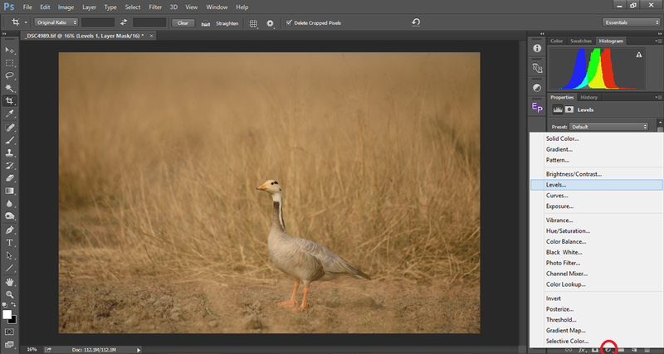Open the Original Ratio dropdown

pyautogui.click(x=57, y=22)
